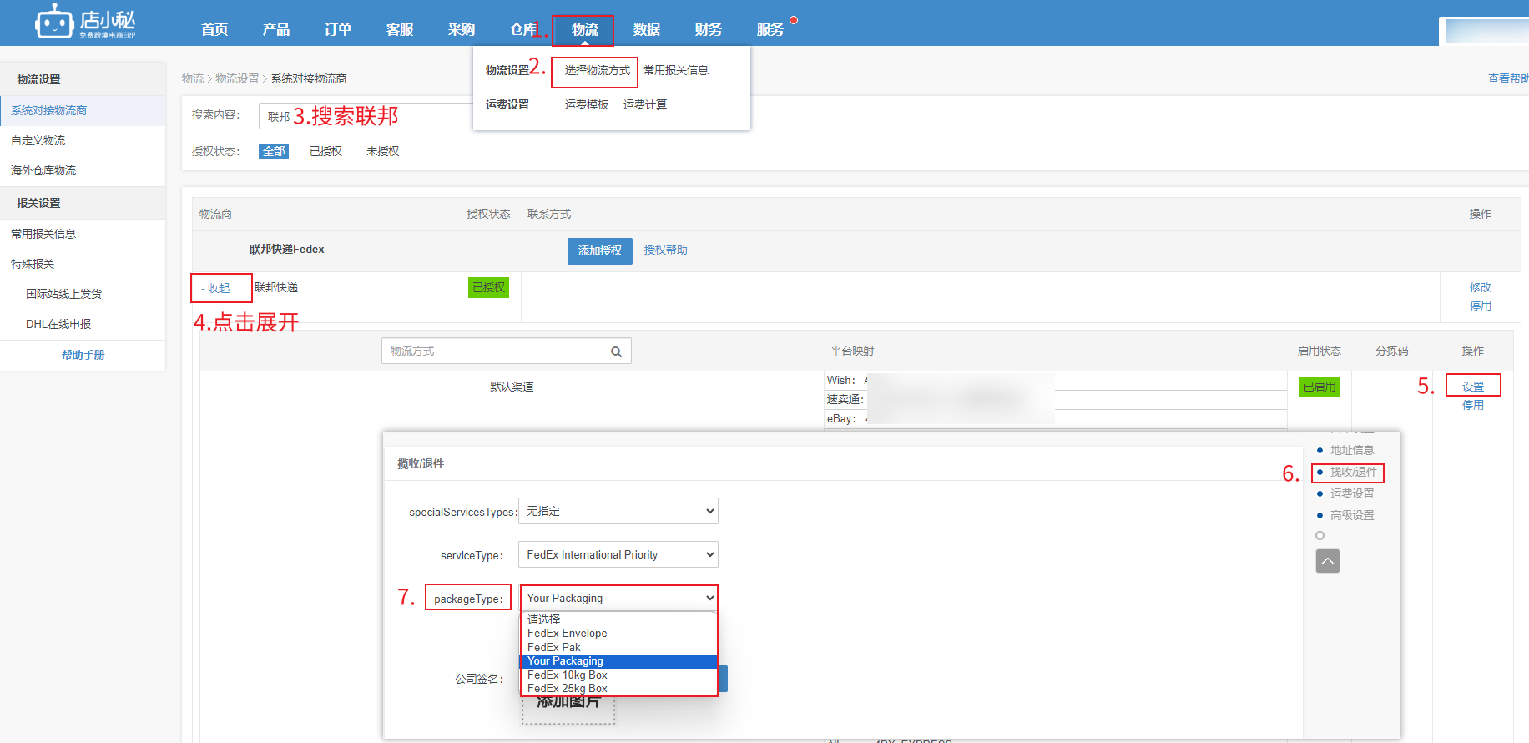Image resolution: width=1529 pixels, height=743 pixels.
Task: Select FedEx 25kg Box option
Action: pyautogui.click(x=619, y=688)
